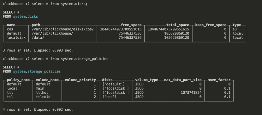Click the total_space column header

coord(178,25)
